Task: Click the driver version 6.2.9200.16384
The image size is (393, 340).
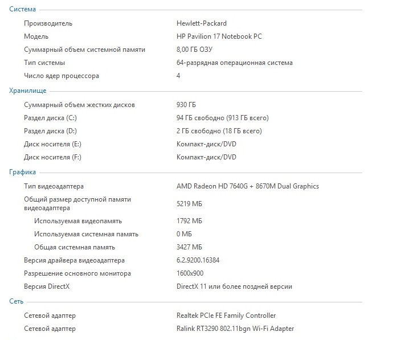Action: (198, 260)
